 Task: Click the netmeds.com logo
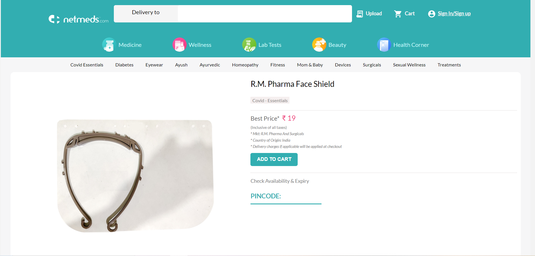[78, 19]
